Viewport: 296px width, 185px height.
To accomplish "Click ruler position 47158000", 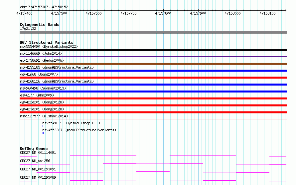I will click(232, 13).
